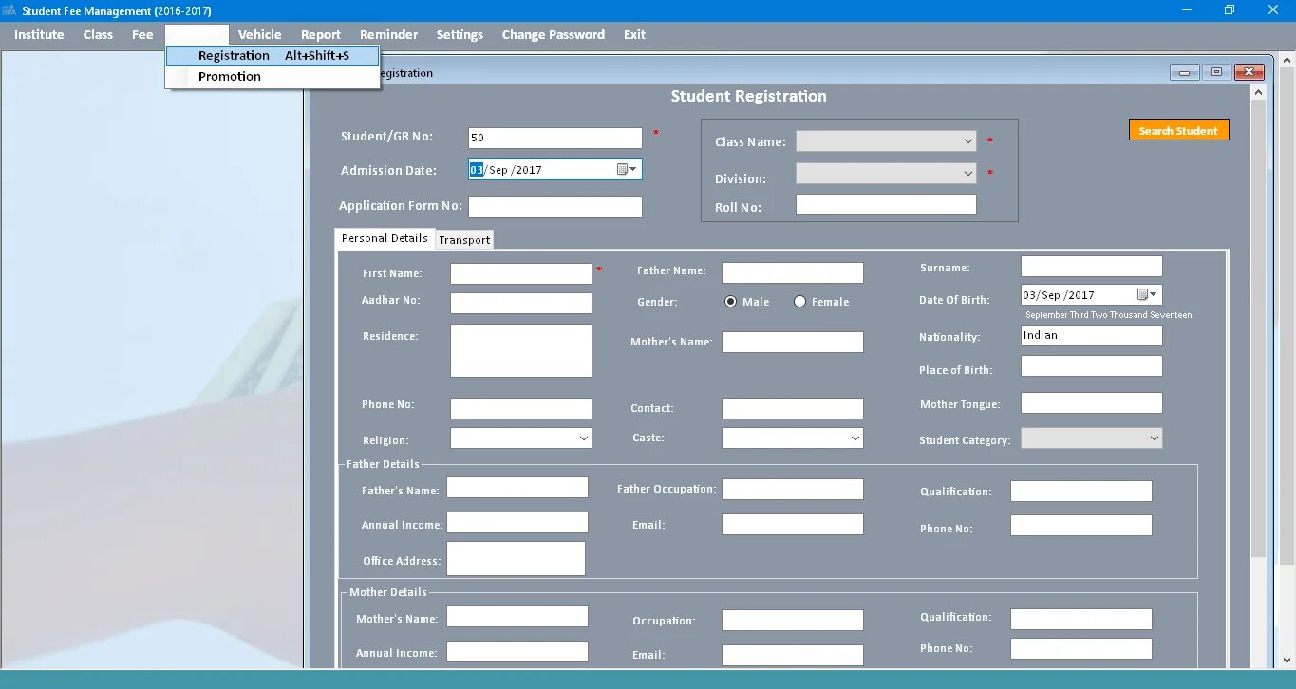The image size is (1296, 689).
Task: Click Father's Name field in Father Details
Action: [517, 487]
